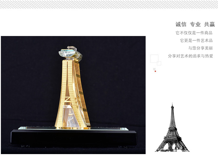Click the word 专业 in the heading
This screenshot has height=160, width=218.
(x=195, y=24)
